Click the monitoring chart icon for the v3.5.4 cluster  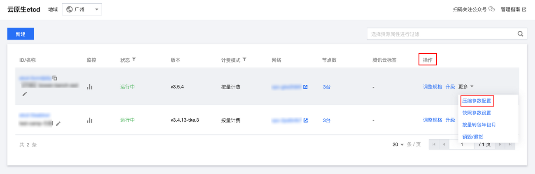pyautogui.click(x=89, y=87)
